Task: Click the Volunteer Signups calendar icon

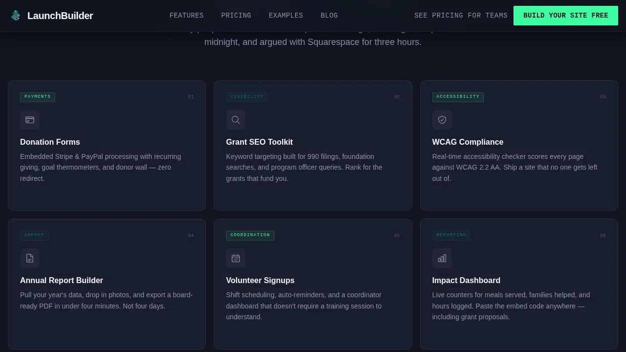Action: pos(236,258)
